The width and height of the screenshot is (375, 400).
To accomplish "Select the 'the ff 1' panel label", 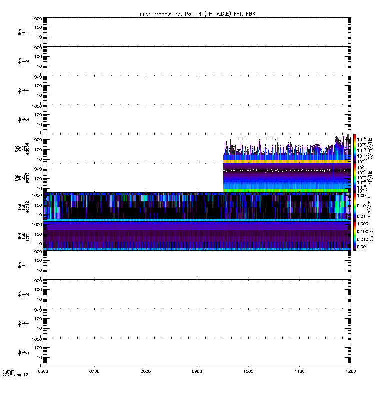I will (x=23, y=265).
